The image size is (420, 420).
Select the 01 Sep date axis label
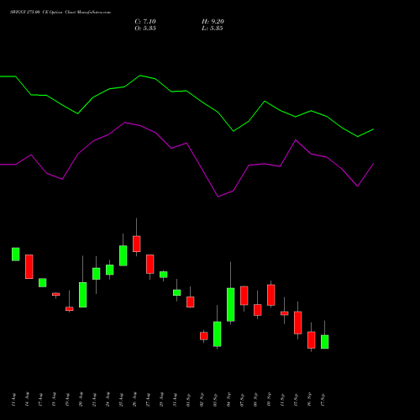pos(188,400)
